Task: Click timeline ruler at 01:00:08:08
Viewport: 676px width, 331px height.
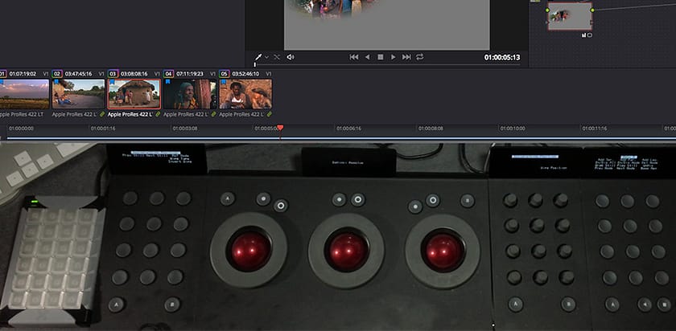Action: 431,129
